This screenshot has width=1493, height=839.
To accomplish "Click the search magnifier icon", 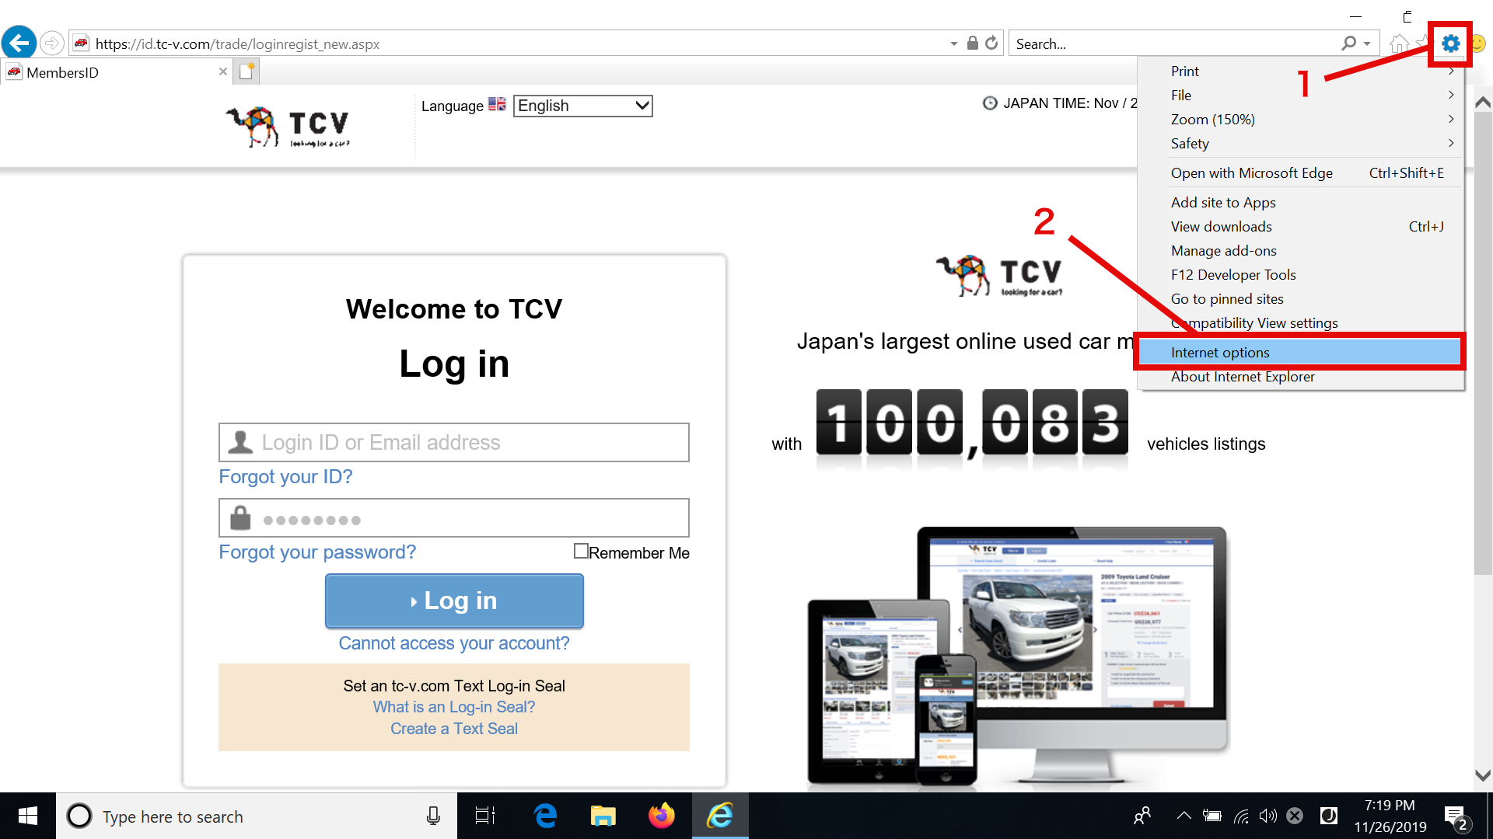I will (x=1349, y=44).
